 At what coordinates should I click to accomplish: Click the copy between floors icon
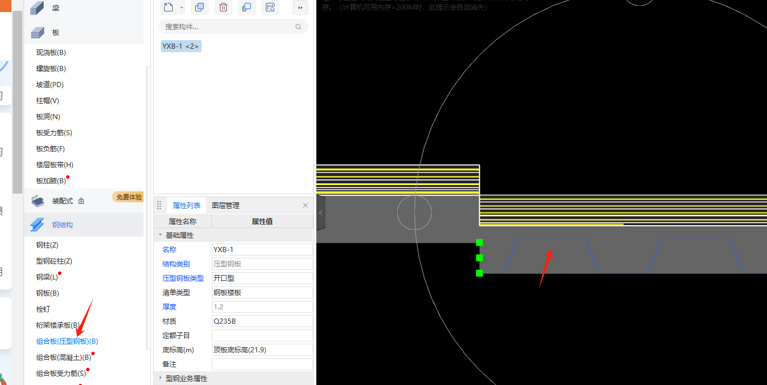pos(247,7)
